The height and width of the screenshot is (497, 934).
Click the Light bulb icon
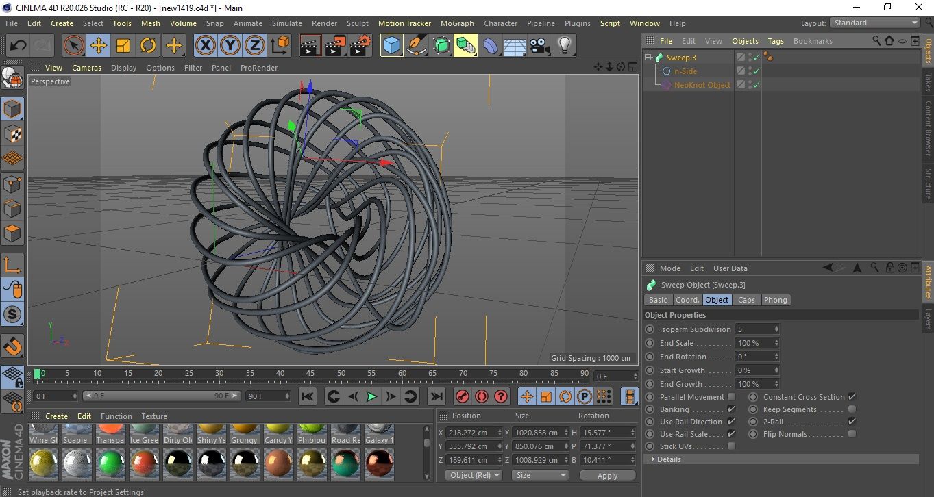[564, 46]
